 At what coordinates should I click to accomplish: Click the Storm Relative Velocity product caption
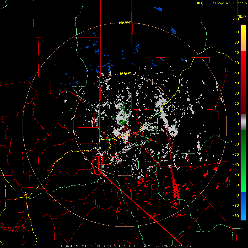tap(125, 246)
